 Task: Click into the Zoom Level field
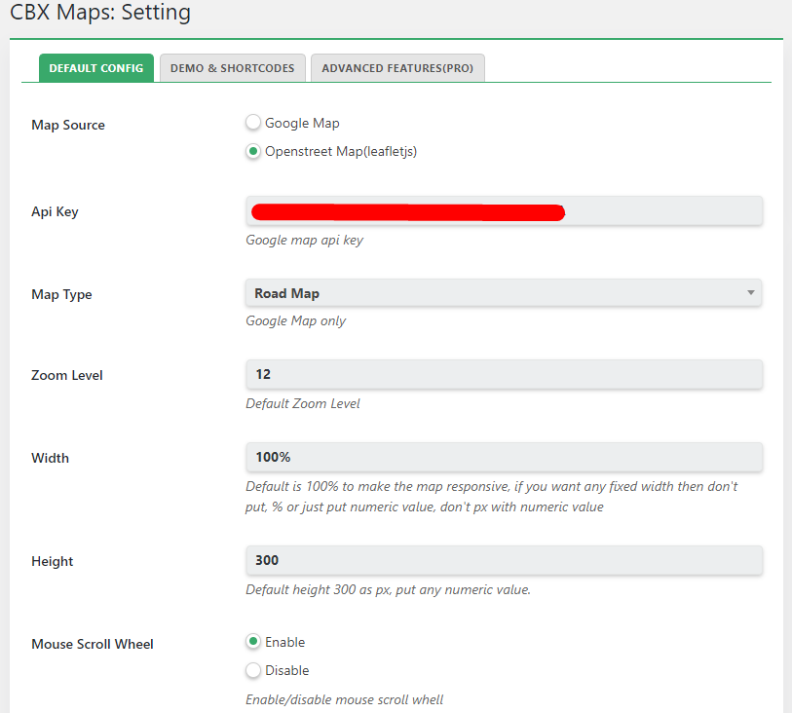click(x=504, y=374)
